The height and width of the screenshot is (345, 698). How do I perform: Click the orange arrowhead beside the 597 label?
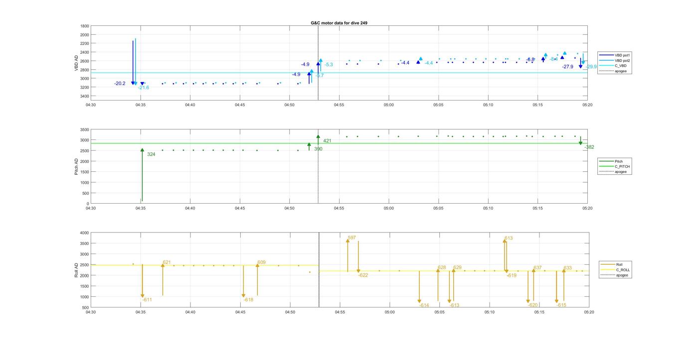(348, 241)
